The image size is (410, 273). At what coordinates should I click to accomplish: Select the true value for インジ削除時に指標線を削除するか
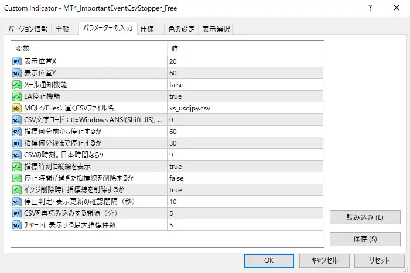coord(175,190)
